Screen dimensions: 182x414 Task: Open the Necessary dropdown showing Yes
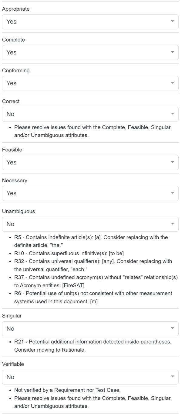tap(85, 193)
